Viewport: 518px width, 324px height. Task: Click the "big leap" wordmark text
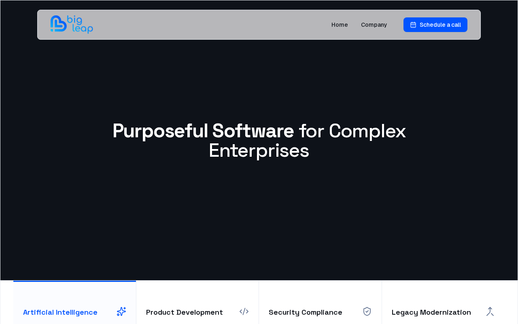[x=80, y=24]
